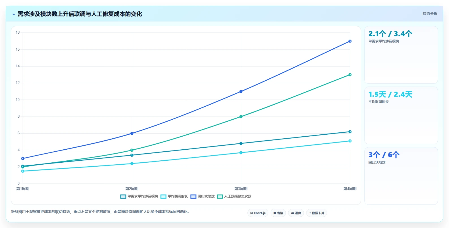Toggle the 回归缺陷数 legend series
The height and width of the screenshot is (228, 449).
coord(202,196)
